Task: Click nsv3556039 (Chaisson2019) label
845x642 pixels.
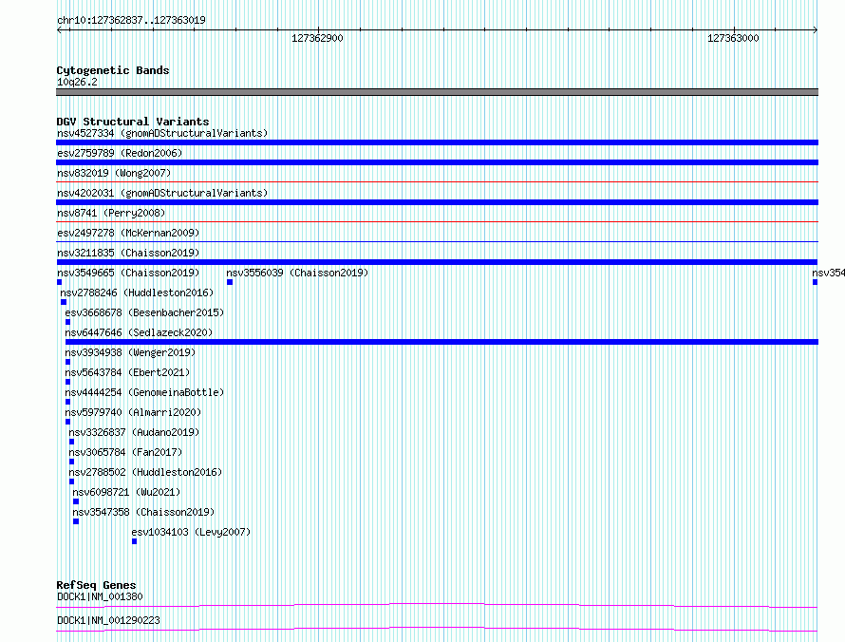Action: coord(297,273)
